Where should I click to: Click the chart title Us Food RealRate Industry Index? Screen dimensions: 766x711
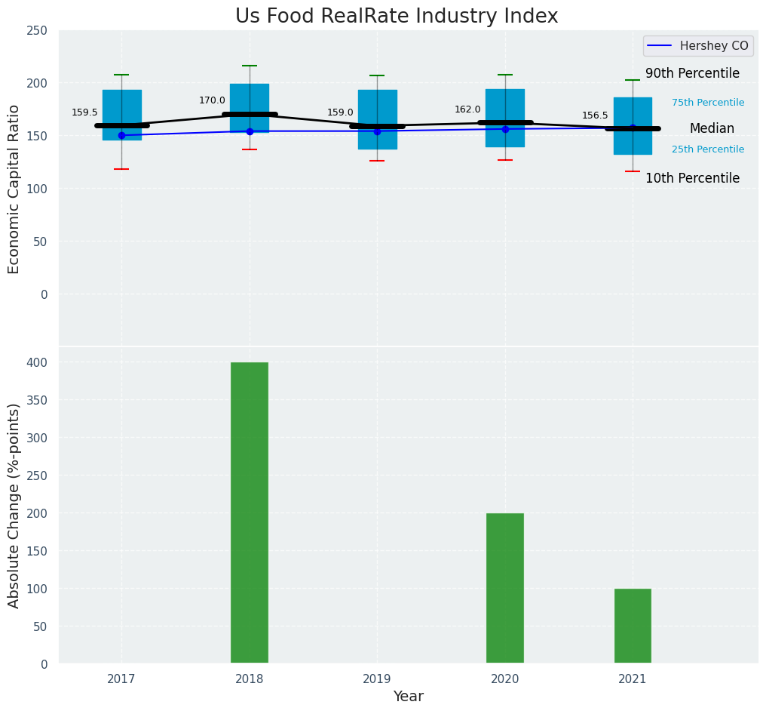tap(397, 17)
